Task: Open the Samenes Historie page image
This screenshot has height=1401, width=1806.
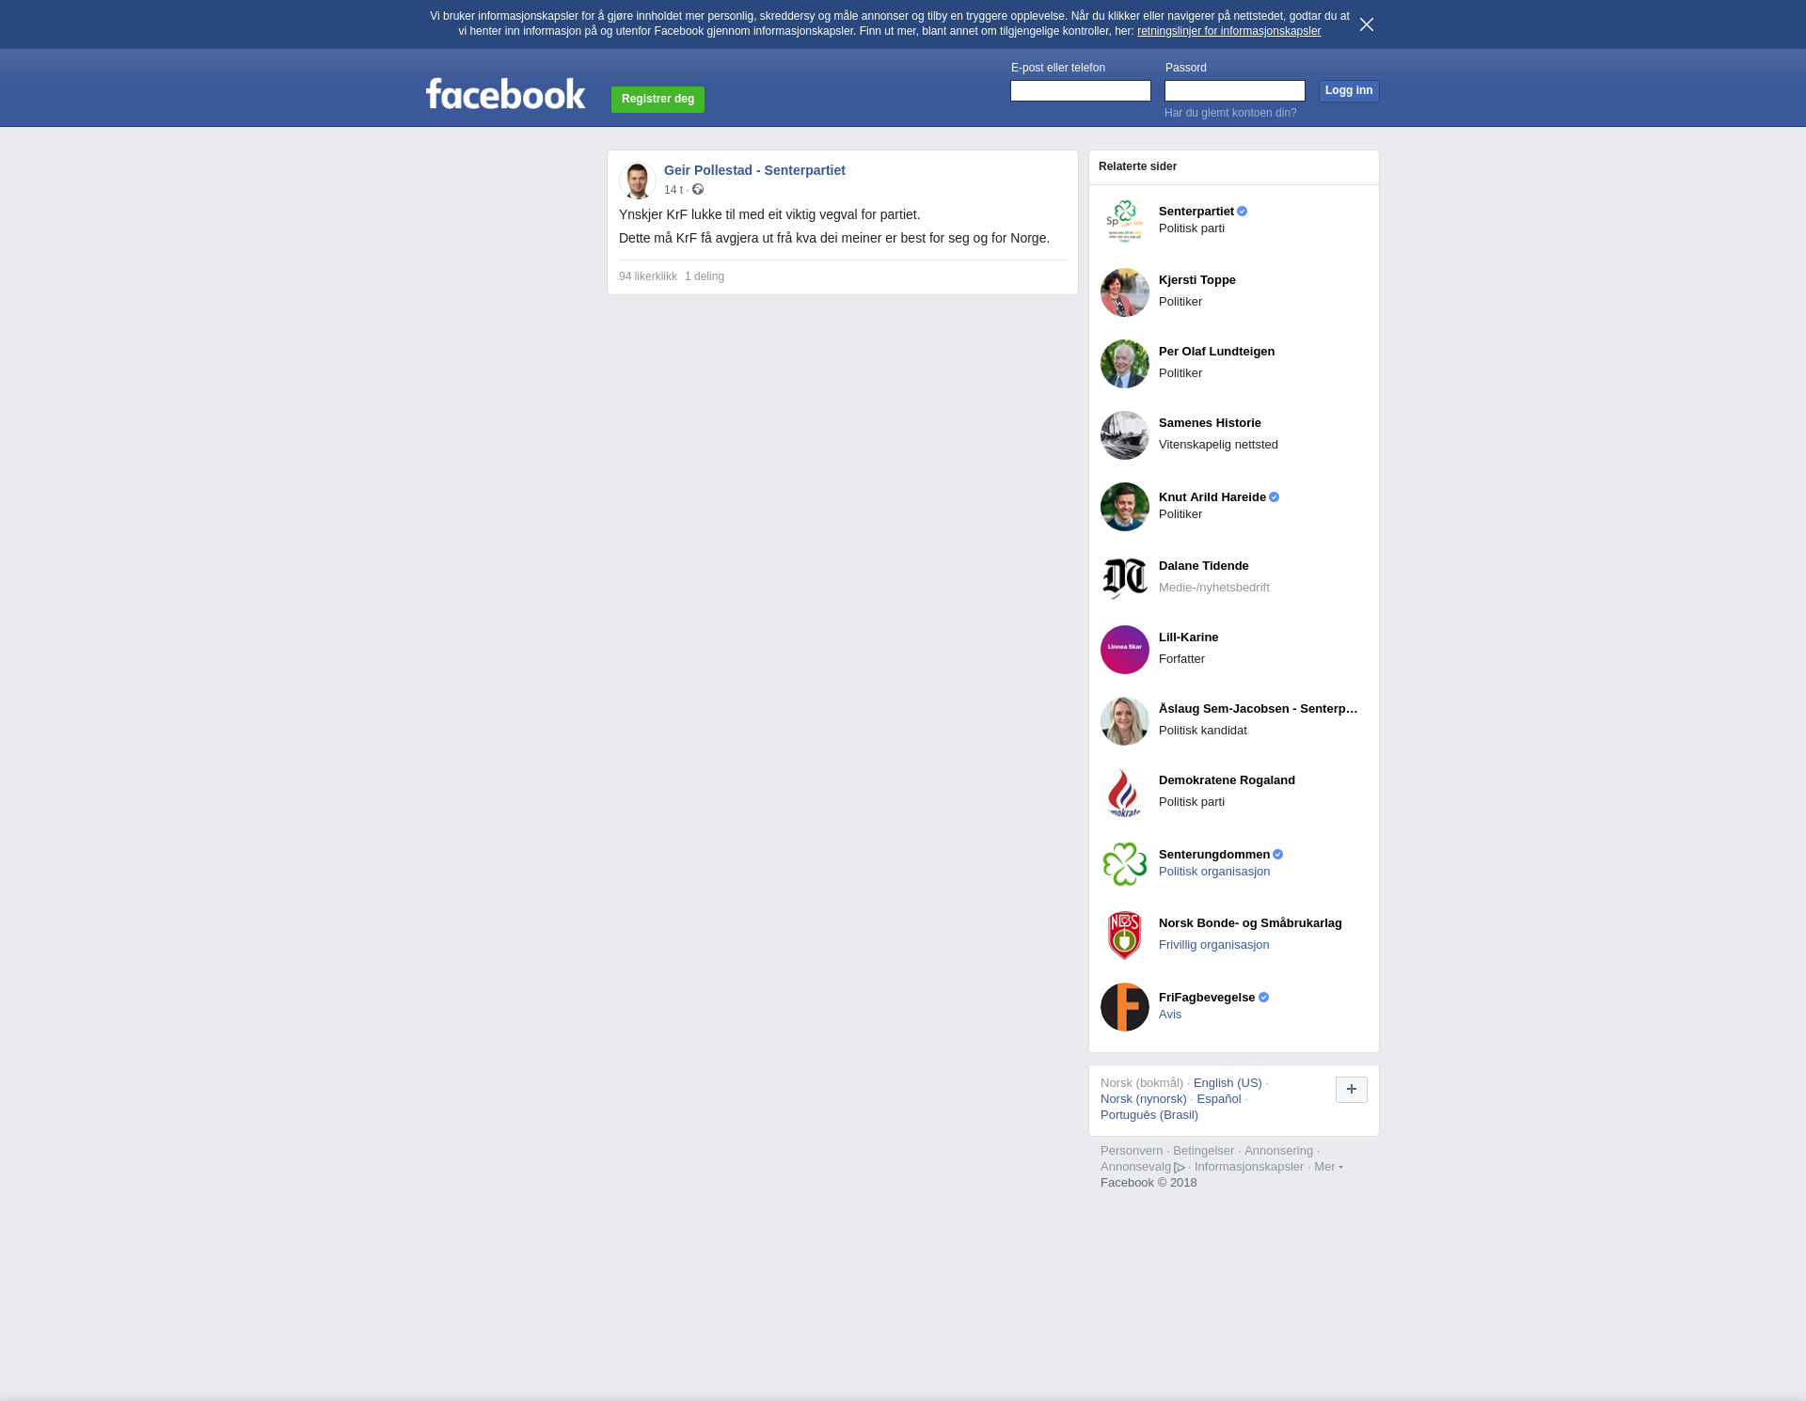Action: click(1125, 435)
